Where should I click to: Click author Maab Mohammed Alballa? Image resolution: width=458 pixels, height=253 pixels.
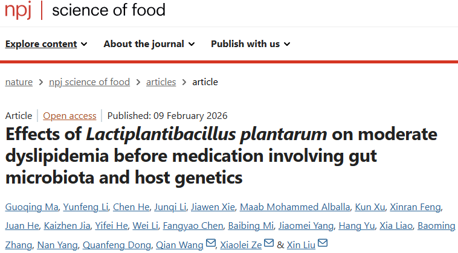coord(295,208)
